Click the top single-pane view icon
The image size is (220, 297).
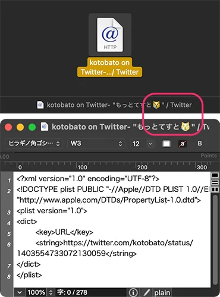(215, 175)
